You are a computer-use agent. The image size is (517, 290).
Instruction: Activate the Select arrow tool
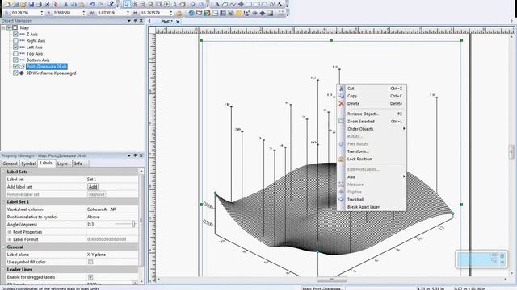[127, 4]
